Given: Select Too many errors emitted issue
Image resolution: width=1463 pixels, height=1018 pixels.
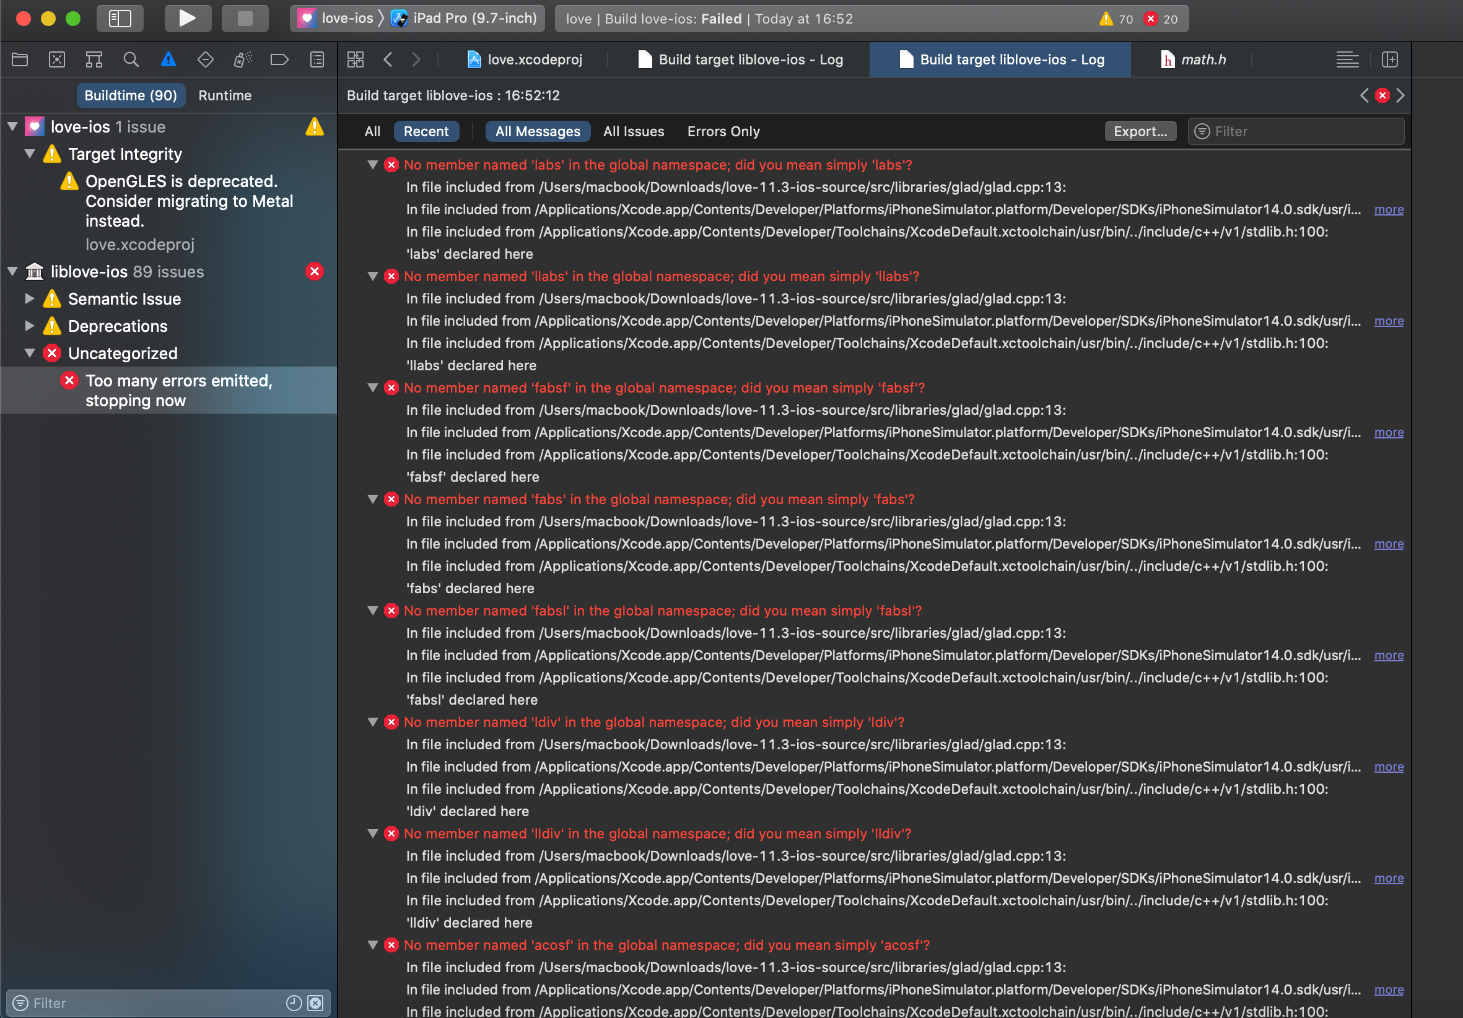Looking at the screenshot, I should 169,391.
